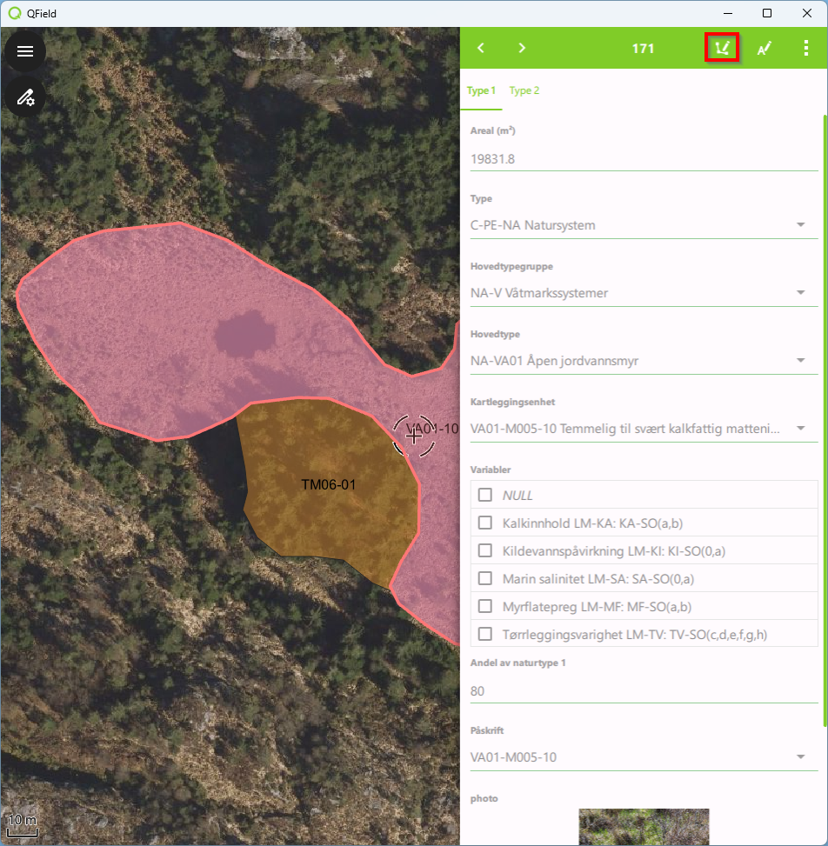The height and width of the screenshot is (846, 828).
Task: Open the photo thumbnail preview
Action: 644,827
